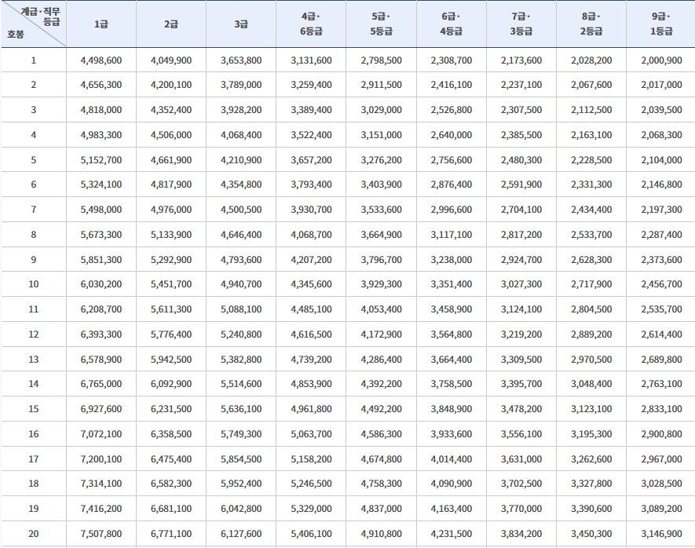Click the cell containing 4,940,700

240,285
